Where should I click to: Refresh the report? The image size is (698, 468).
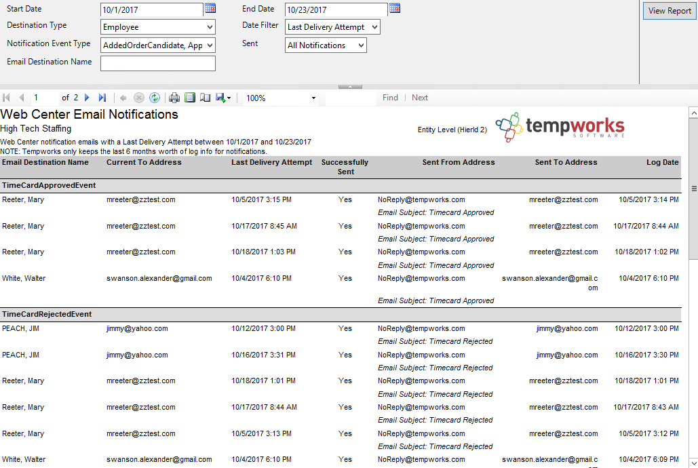coord(155,98)
